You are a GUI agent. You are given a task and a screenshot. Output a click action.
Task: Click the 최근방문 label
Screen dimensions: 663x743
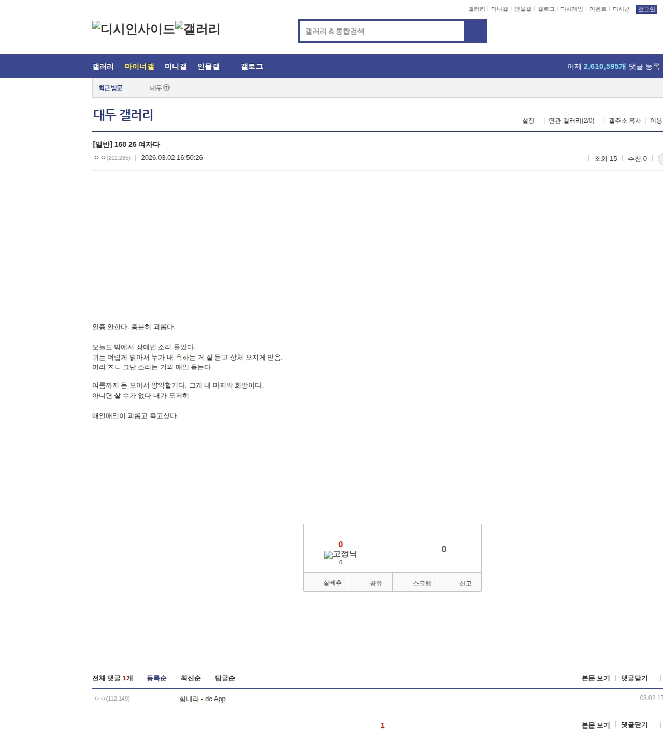tap(110, 88)
